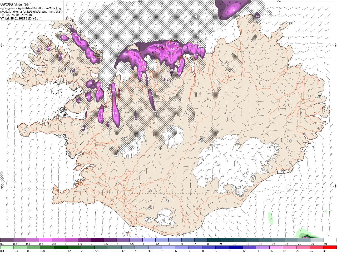Click the pale grey swatch labeled 25 in upper row

(x=317, y=240)
